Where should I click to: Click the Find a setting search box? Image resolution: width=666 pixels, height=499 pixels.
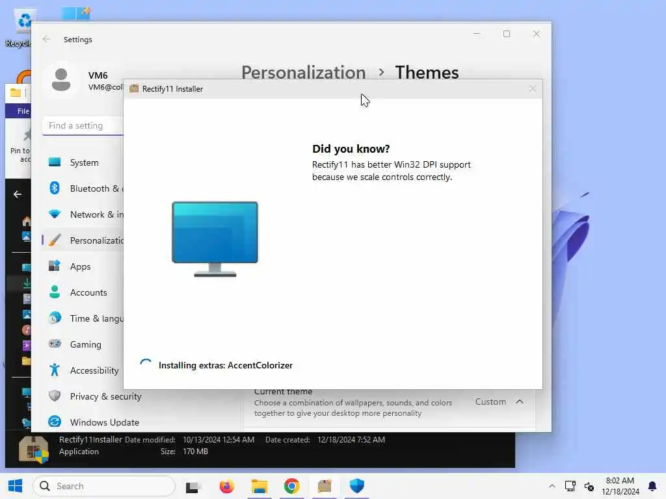tap(83, 125)
